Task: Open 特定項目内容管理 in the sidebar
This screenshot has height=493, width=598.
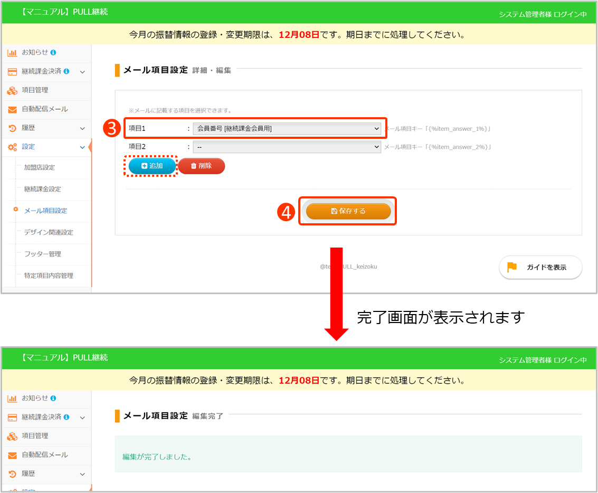Action: coord(49,276)
